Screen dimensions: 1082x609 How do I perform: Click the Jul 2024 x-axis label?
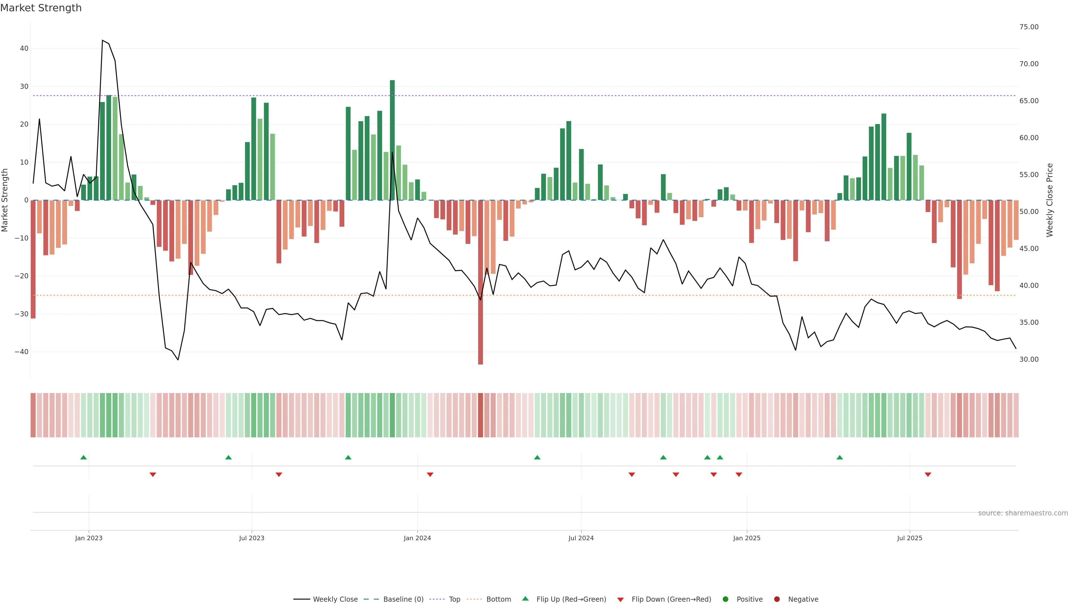(581, 538)
